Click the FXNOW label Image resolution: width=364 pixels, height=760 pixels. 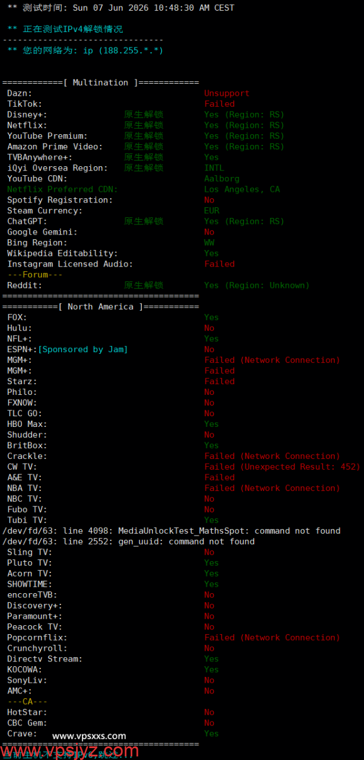[x=22, y=403]
